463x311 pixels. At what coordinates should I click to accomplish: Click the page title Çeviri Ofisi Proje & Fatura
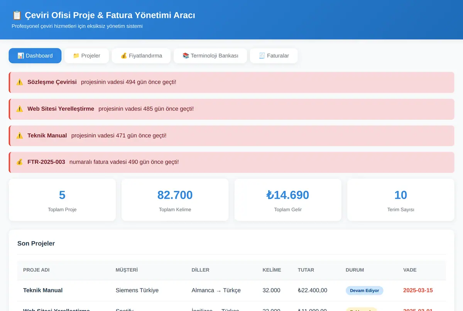point(103,15)
